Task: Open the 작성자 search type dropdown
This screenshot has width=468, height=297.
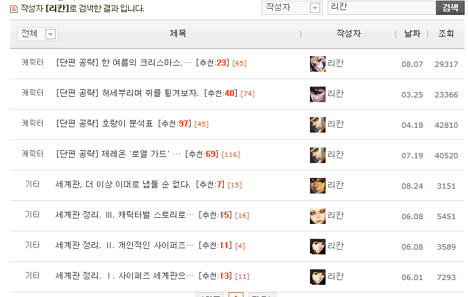Action: coord(292,7)
